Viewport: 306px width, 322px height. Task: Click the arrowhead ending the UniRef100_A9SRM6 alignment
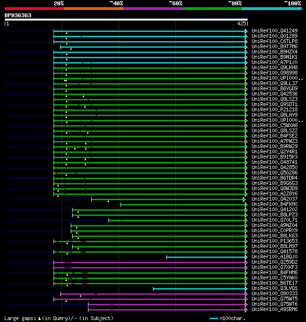coord(246,310)
